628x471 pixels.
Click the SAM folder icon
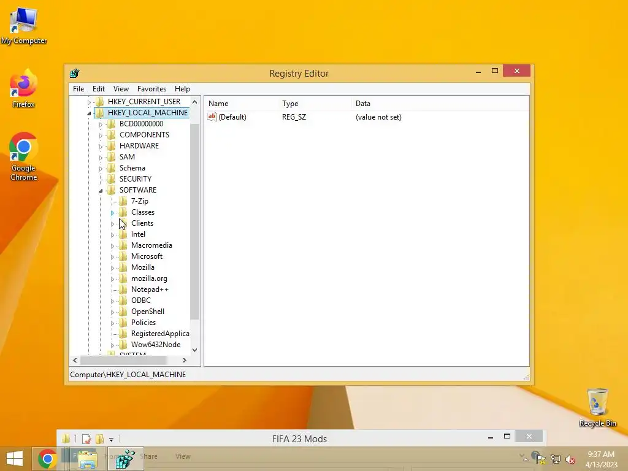click(112, 156)
